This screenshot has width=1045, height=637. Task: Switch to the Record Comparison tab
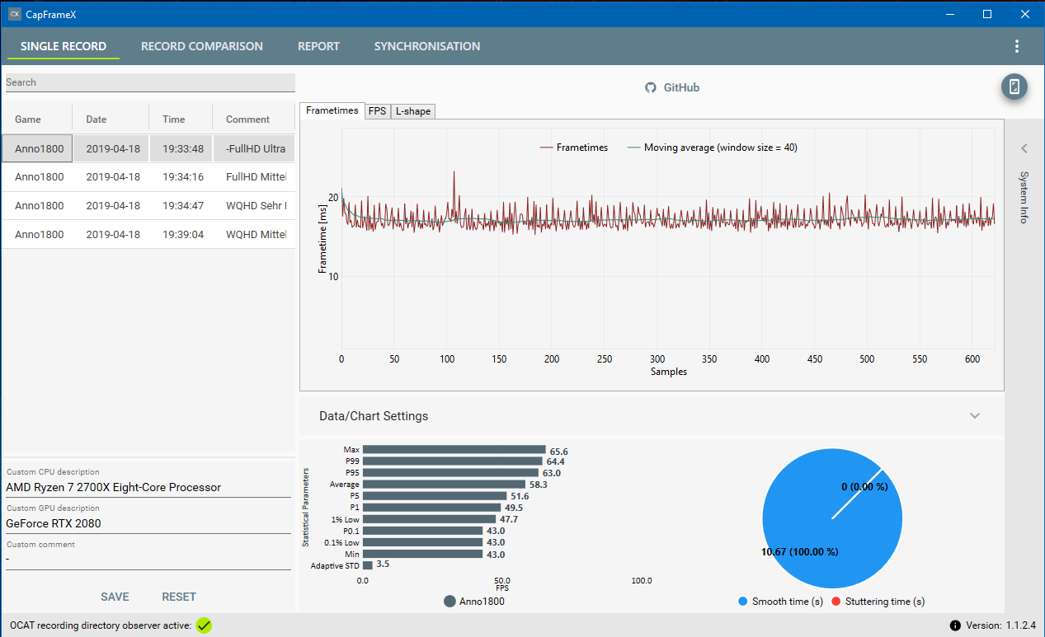click(202, 46)
